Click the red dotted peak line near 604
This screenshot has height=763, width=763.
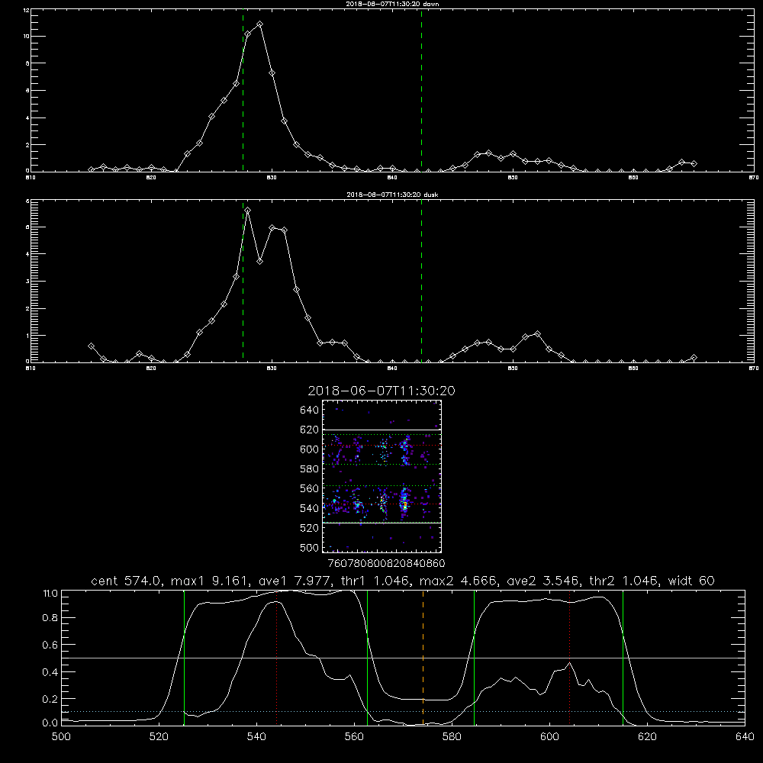coord(569,658)
